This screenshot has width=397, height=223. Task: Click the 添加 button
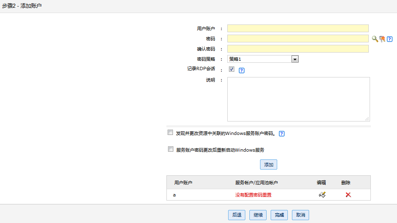click(x=269, y=165)
